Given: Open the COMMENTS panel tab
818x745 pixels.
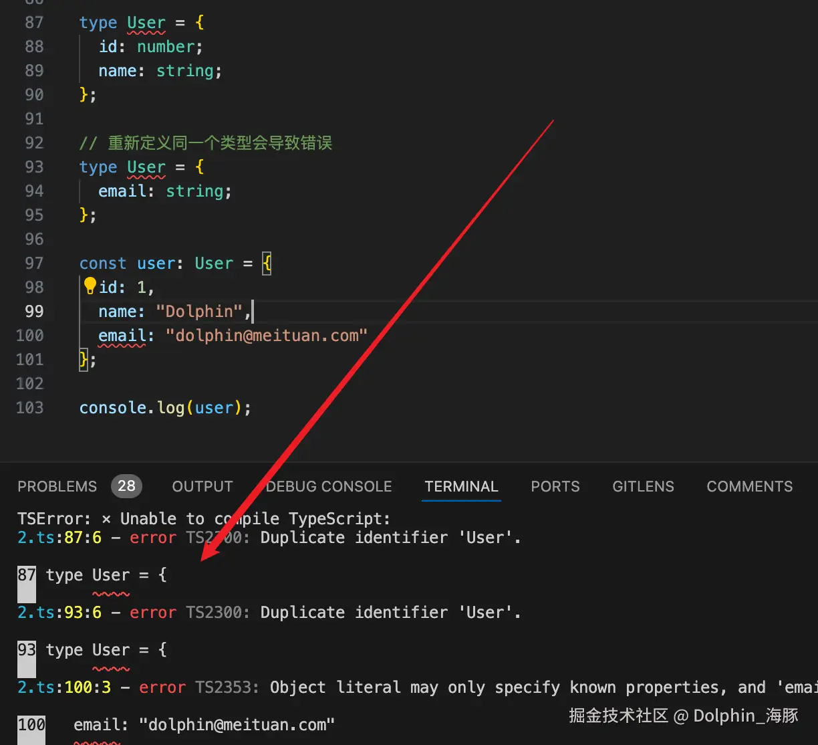Looking at the screenshot, I should (x=750, y=486).
